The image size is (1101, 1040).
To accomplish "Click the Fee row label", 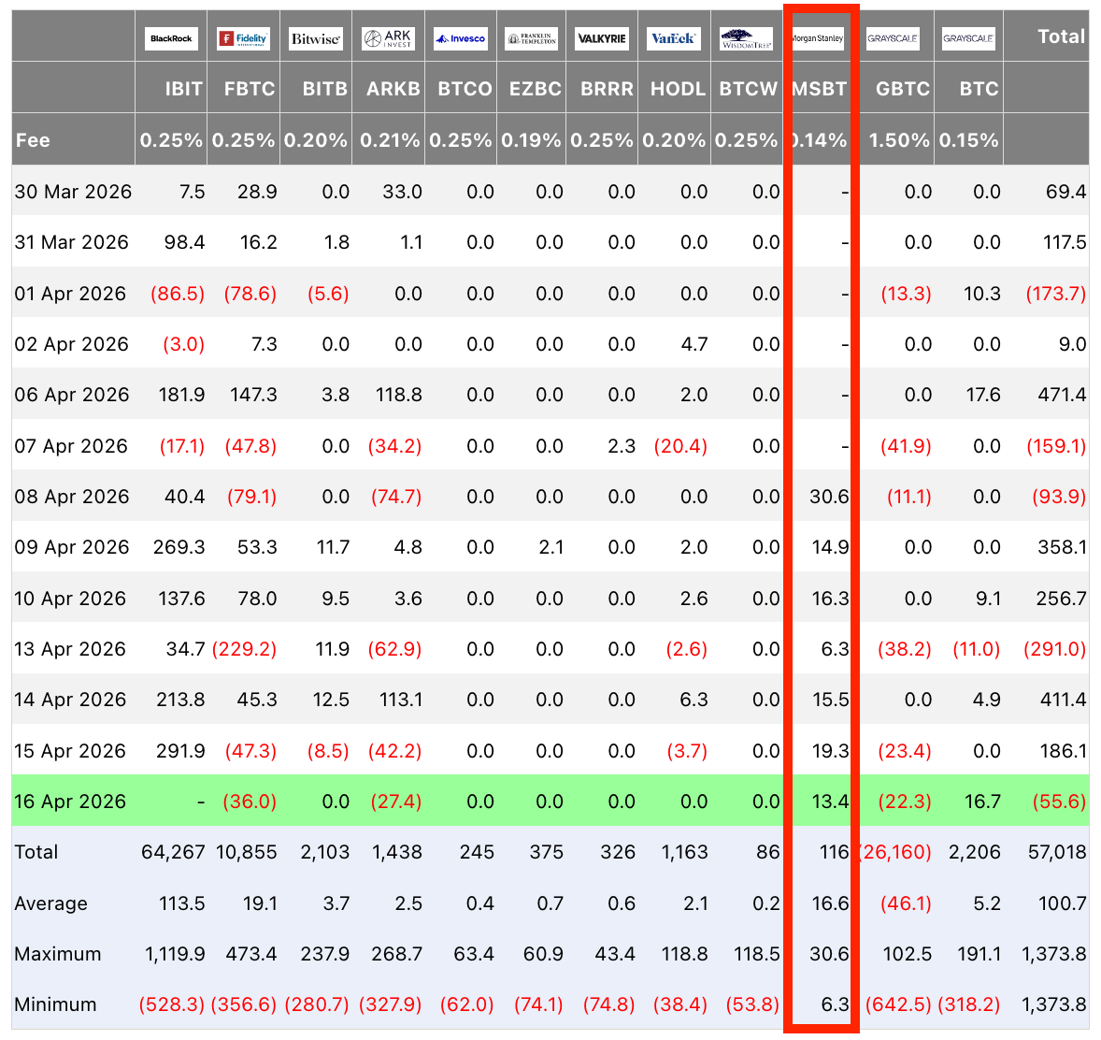I will click(x=33, y=140).
